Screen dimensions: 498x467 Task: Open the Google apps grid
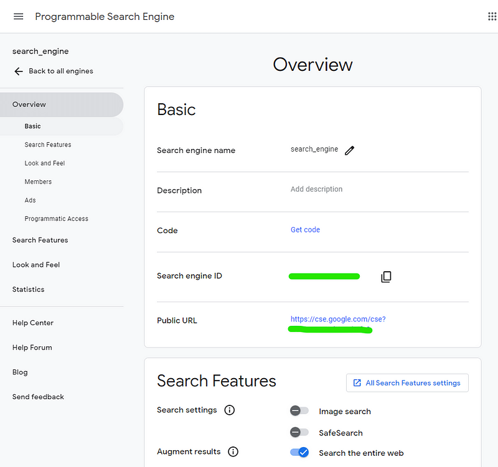pos(492,17)
